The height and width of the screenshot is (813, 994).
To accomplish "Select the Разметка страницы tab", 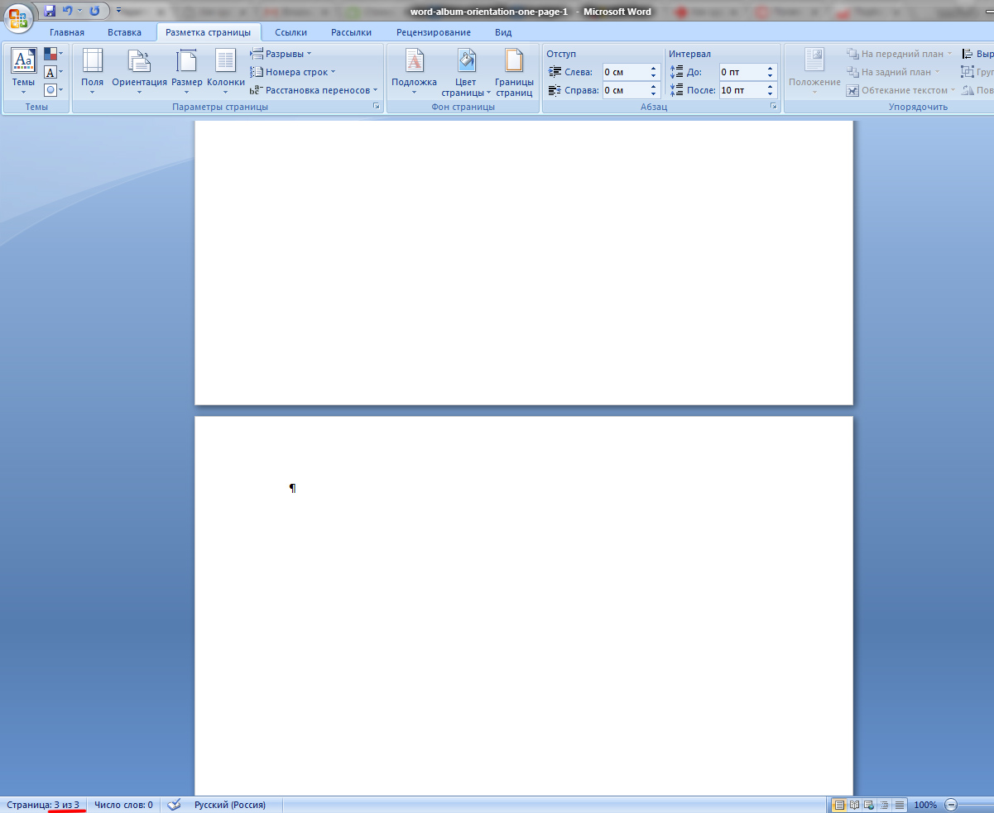I will coord(209,32).
